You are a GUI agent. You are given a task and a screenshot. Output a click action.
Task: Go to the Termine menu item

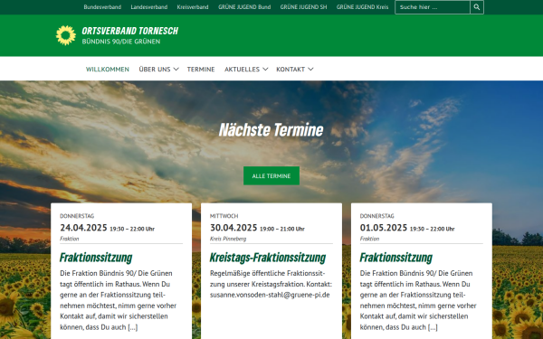(x=201, y=70)
